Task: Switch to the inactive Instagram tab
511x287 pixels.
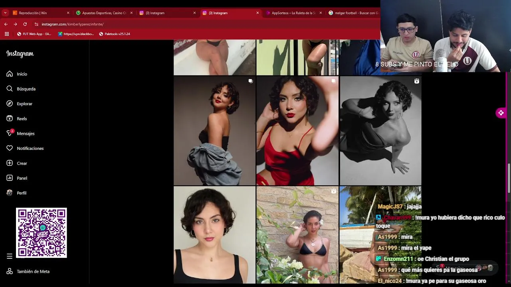Action: [167, 13]
